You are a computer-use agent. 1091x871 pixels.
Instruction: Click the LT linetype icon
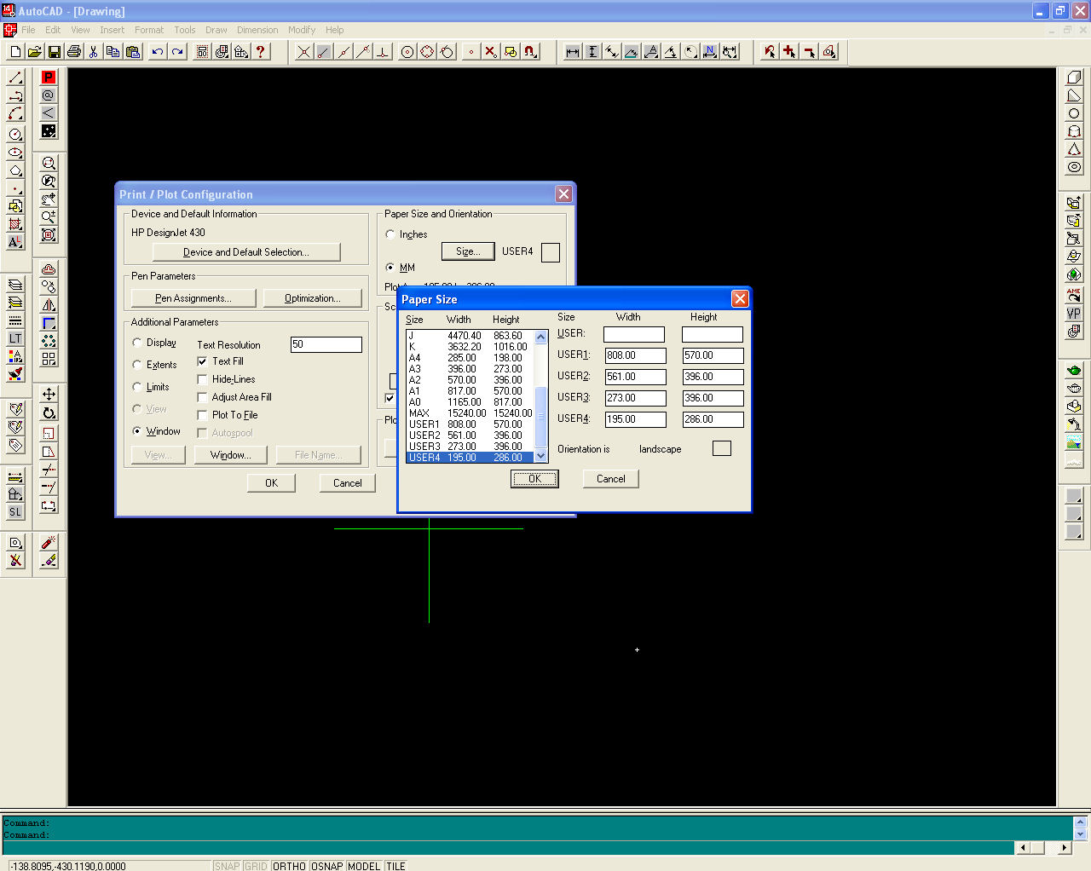(x=15, y=338)
